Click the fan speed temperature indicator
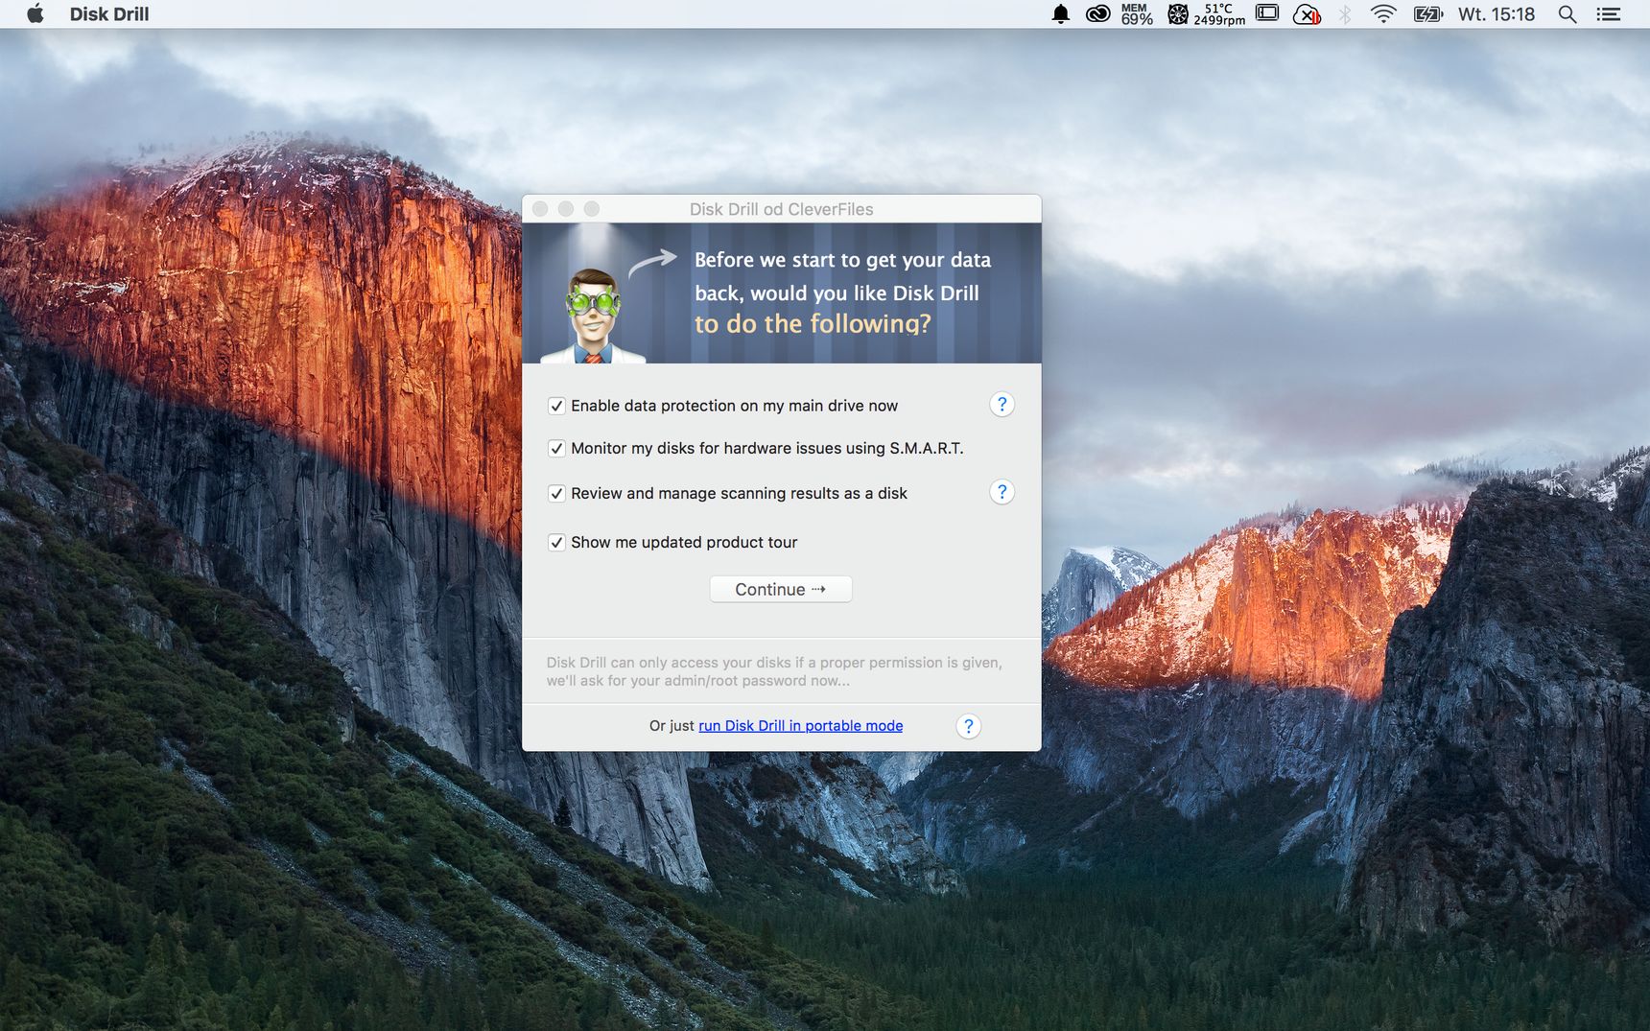Image resolution: width=1650 pixels, height=1031 pixels. (x=1207, y=13)
